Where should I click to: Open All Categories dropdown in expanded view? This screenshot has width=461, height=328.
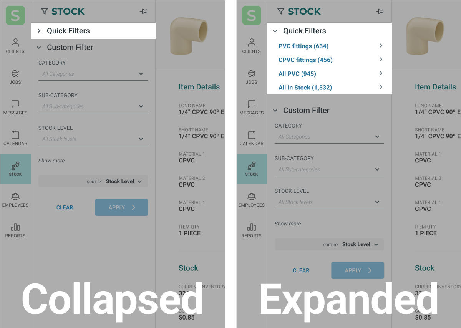[329, 137]
